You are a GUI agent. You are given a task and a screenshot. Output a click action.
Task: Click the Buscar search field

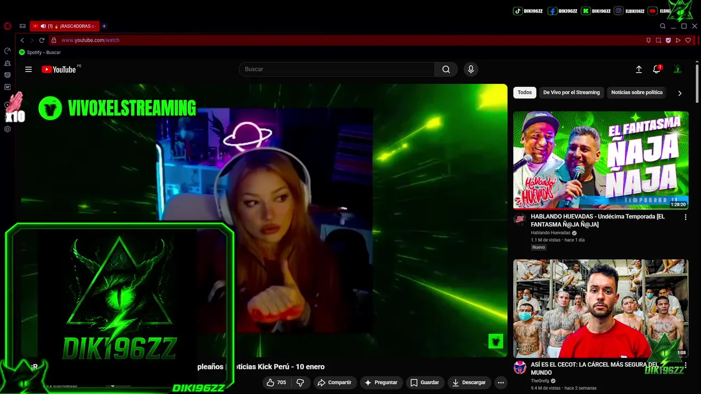pyautogui.click(x=337, y=69)
